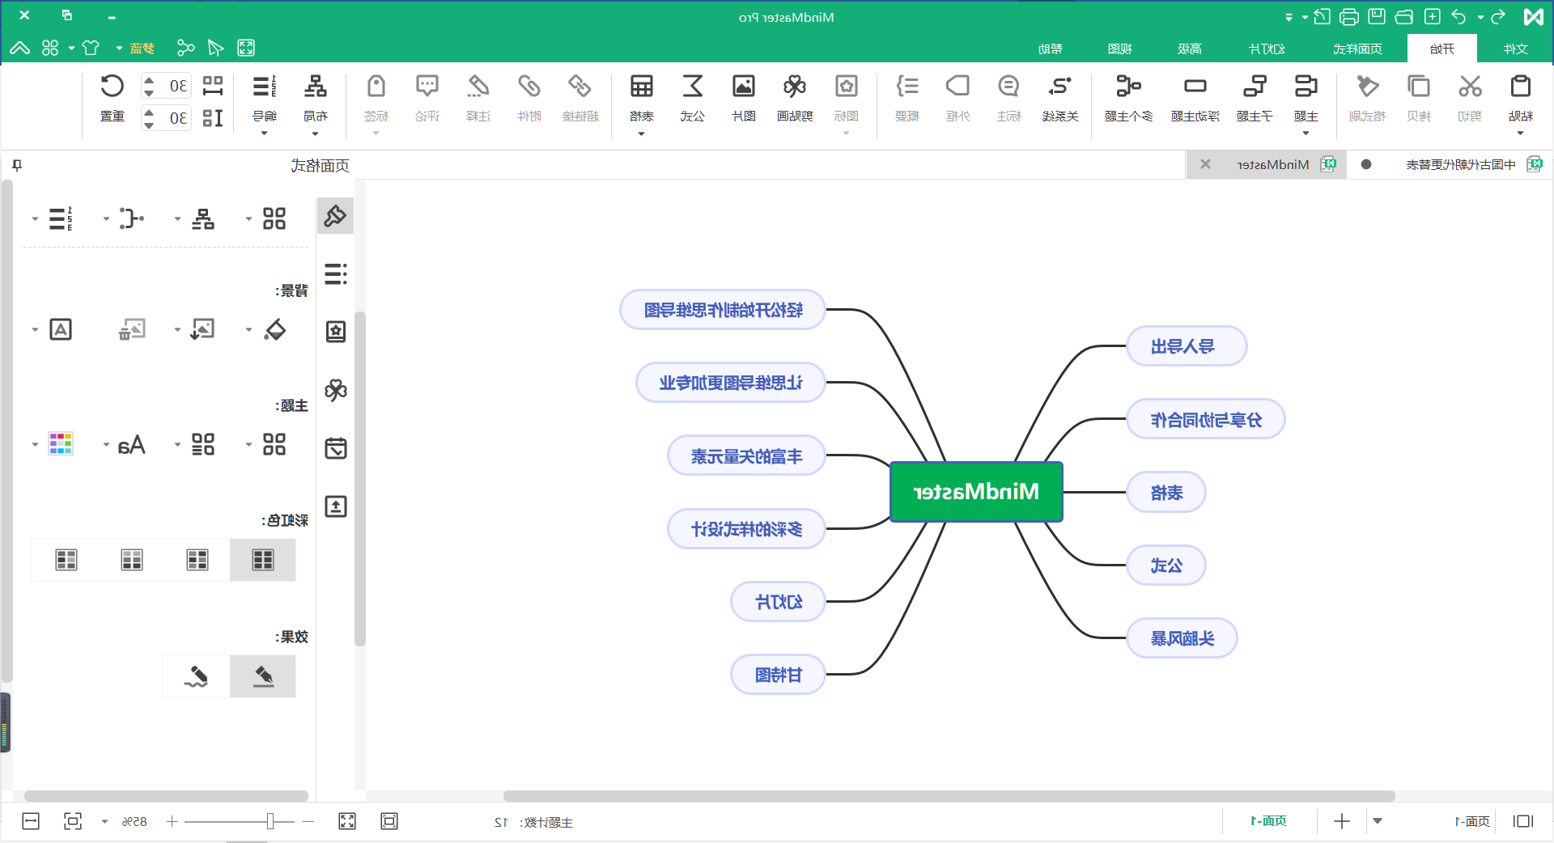
Task: Add an 附件 attachment
Action: (529, 98)
